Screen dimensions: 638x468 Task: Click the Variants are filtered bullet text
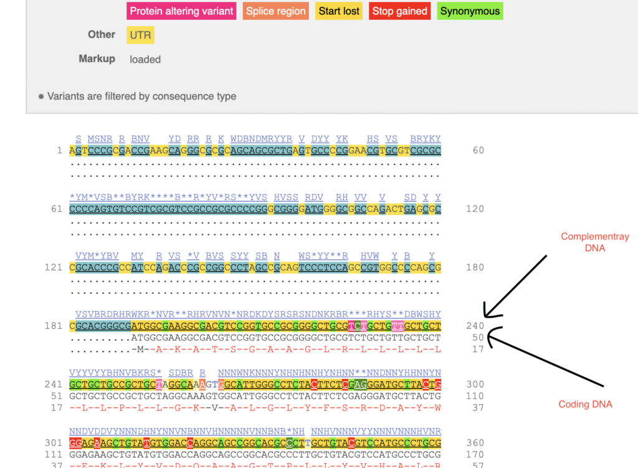click(x=138, y=96)
